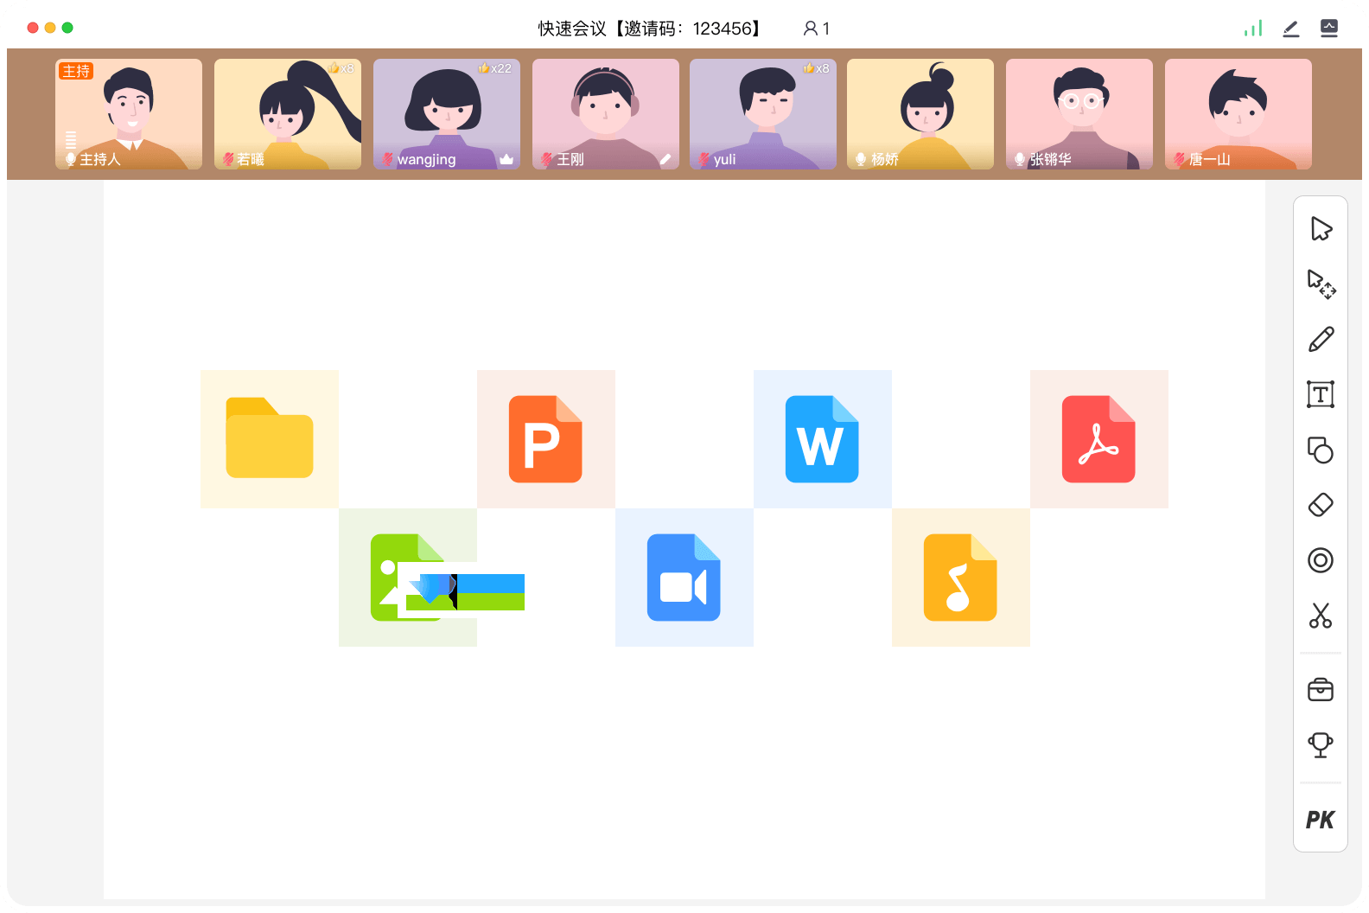Open the toolbox briefcase icon
Image resolution: width=1369 pixels, height=913 pixels.
coord(1321,690)
